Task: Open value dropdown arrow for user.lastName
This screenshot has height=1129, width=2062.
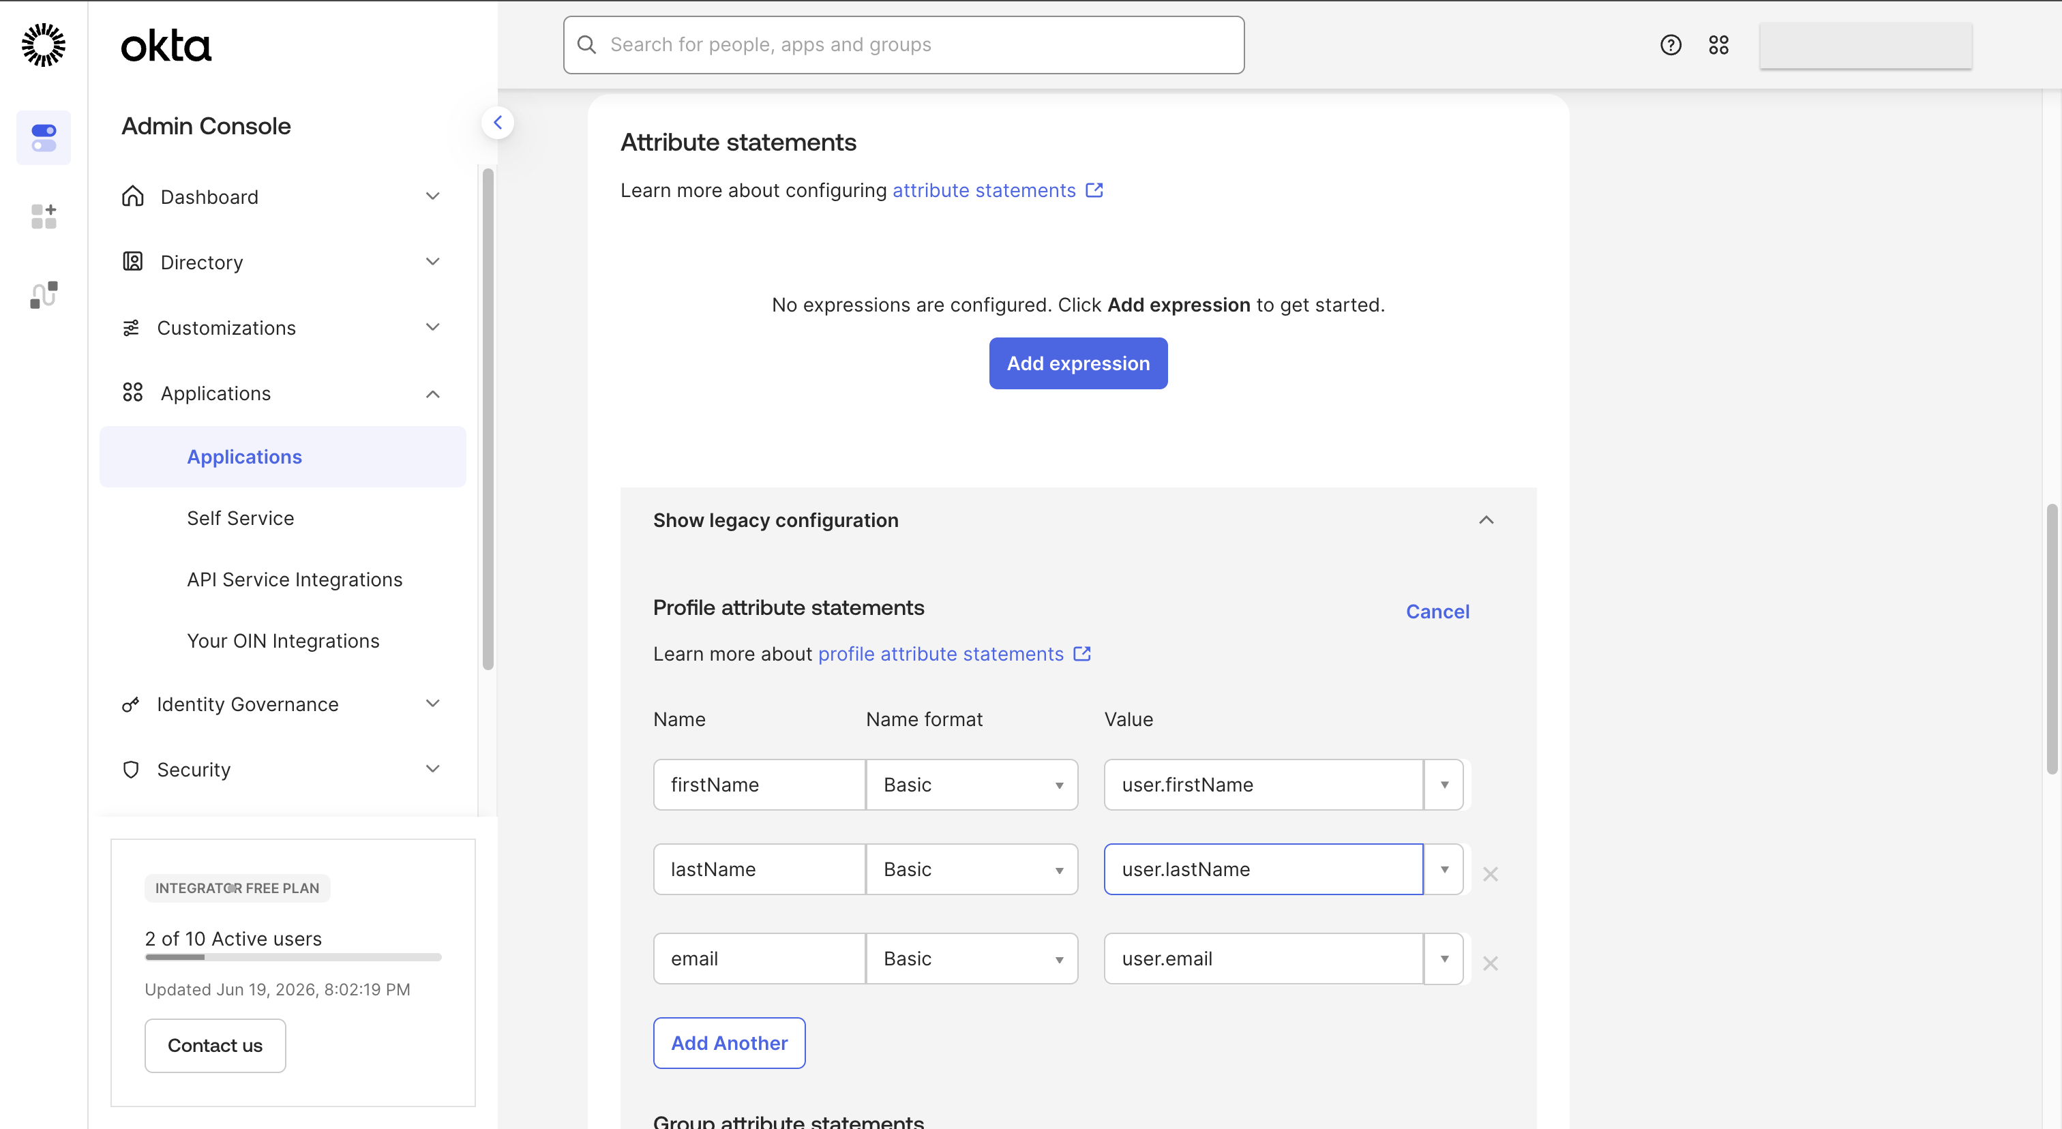Action: tap(1444, 869)
